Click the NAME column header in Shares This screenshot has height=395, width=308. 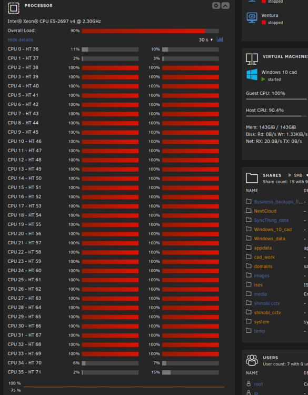[252, 191]
